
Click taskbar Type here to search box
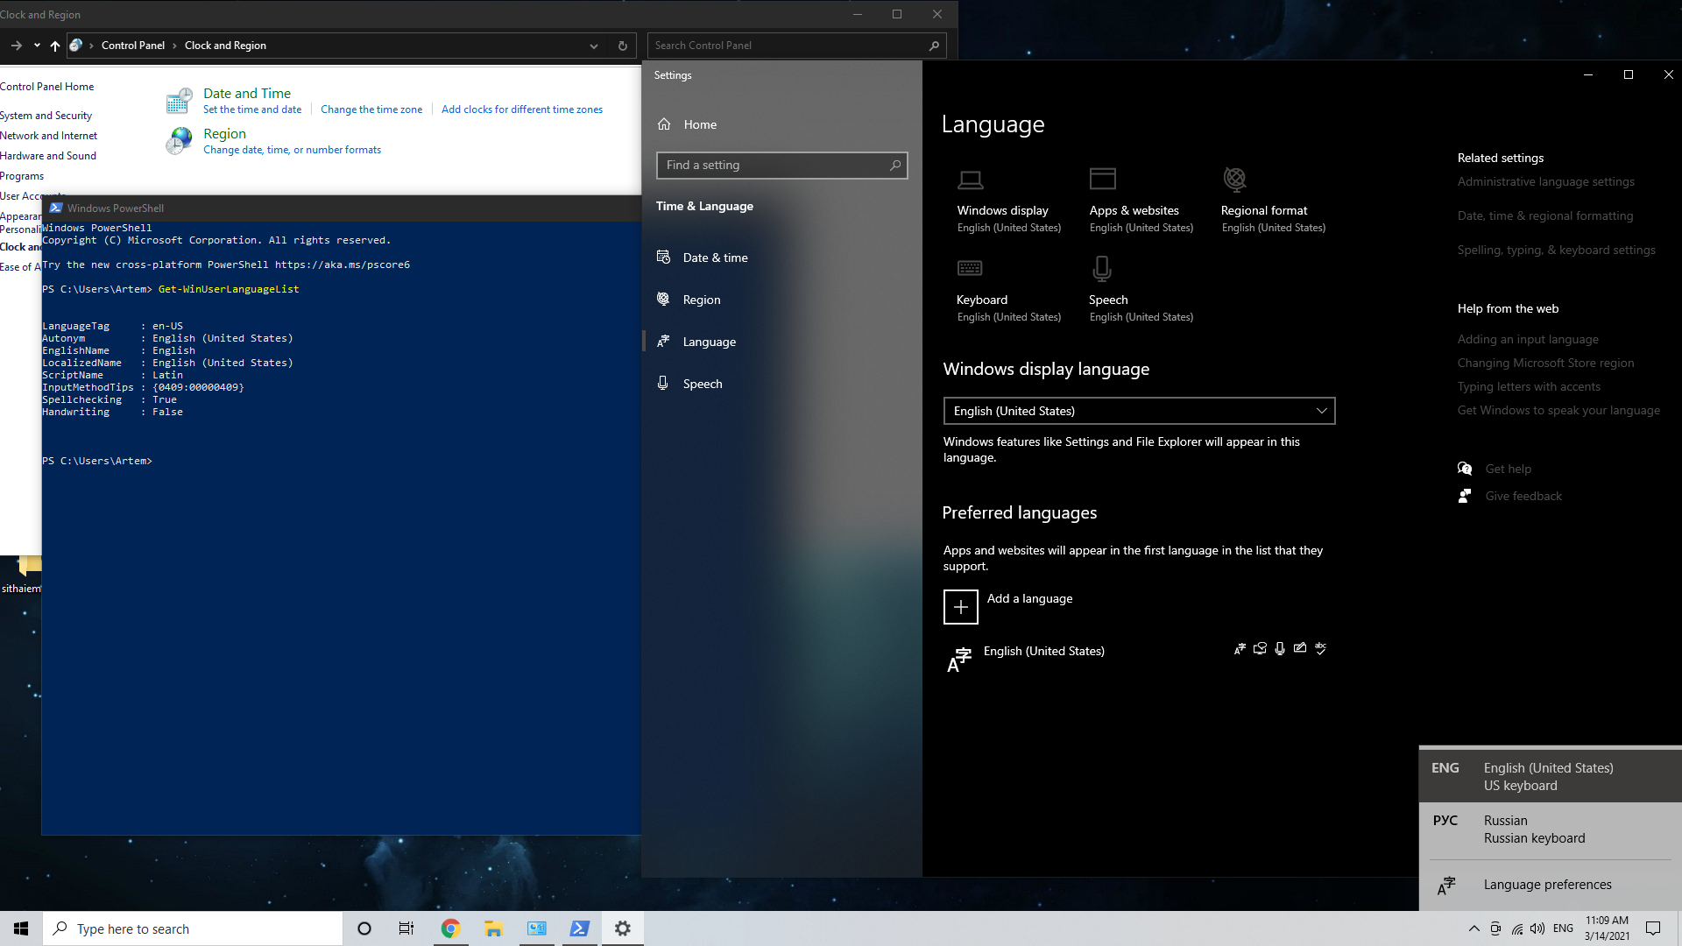click(x=193, y=928)
